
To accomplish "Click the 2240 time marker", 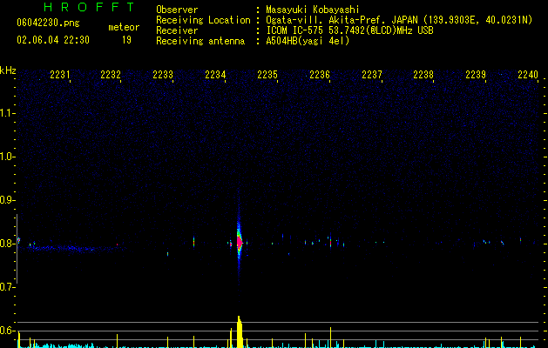I will (528, 75).
